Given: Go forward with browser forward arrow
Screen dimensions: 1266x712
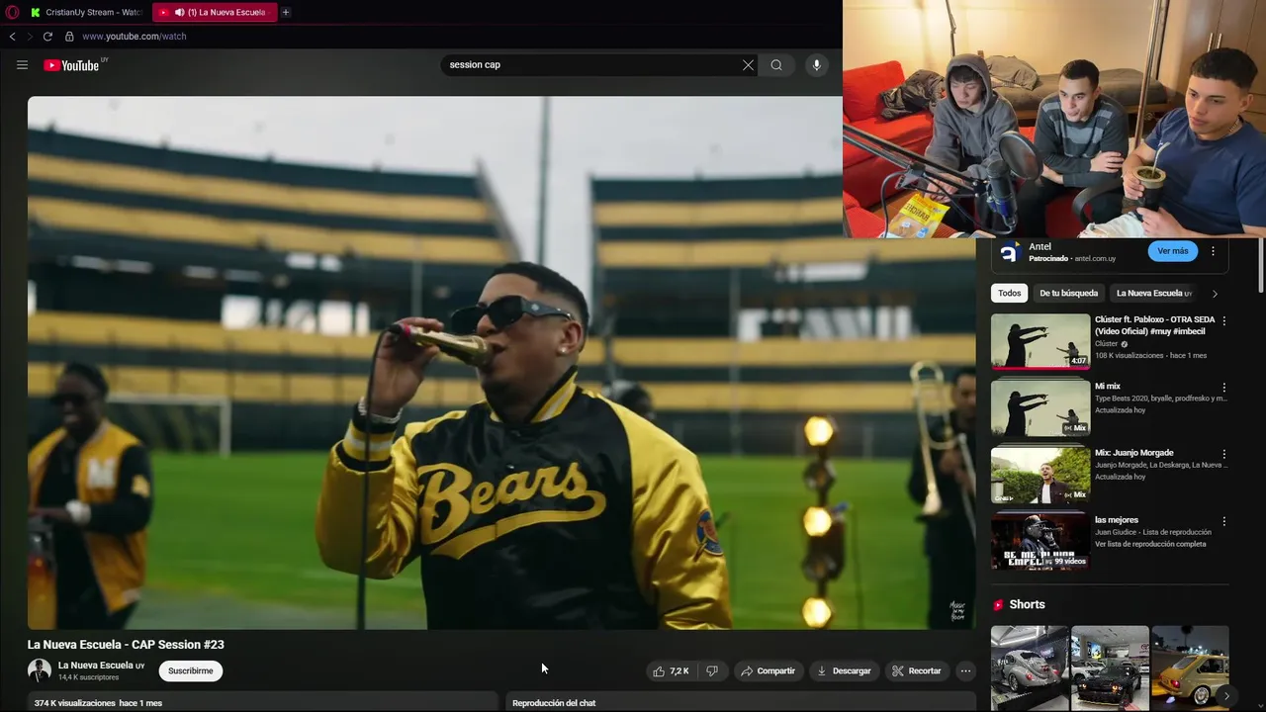Looking at the screenshot, I should click(x=29, y=37).
